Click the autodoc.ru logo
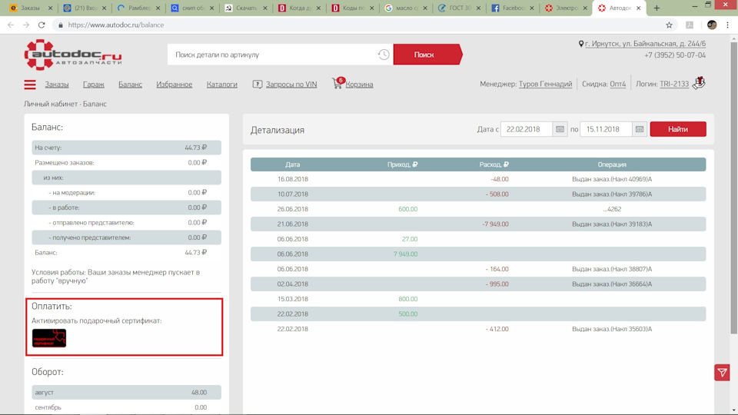Image resolution: width=738 pixels, height=415 pixels. coord(72,55)
